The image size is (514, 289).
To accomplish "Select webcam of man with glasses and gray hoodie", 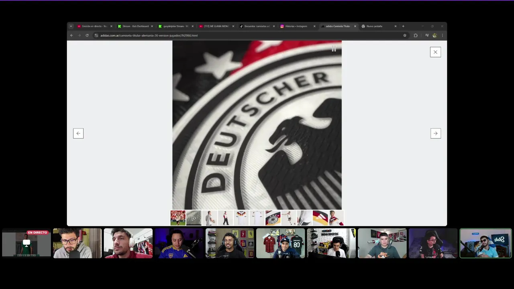I will point(77,243).
